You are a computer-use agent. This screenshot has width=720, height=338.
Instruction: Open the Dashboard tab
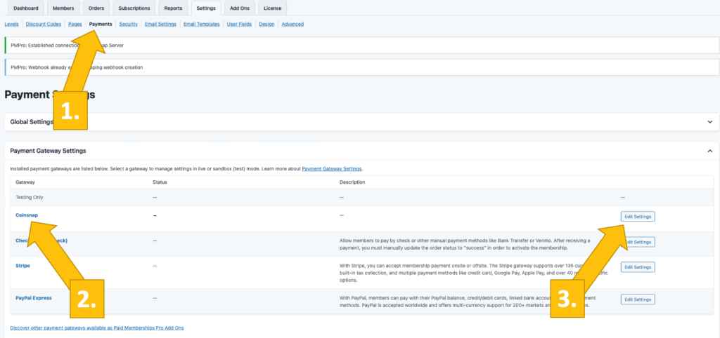pyautogui.click(x=26, y=8)
